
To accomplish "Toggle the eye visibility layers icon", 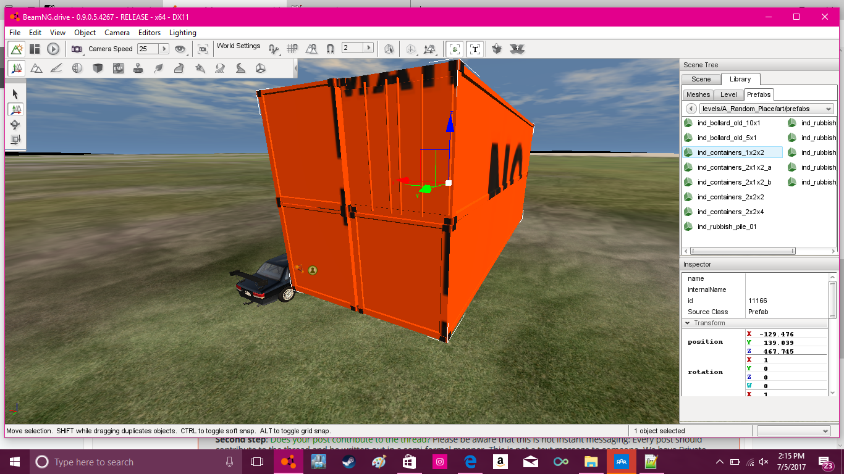I will coord(180,49).
